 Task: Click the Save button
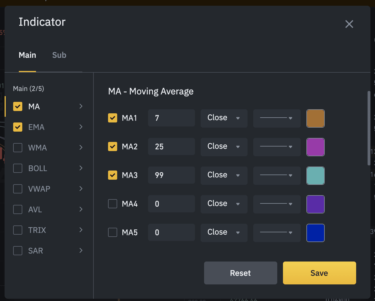coord(319,273)
